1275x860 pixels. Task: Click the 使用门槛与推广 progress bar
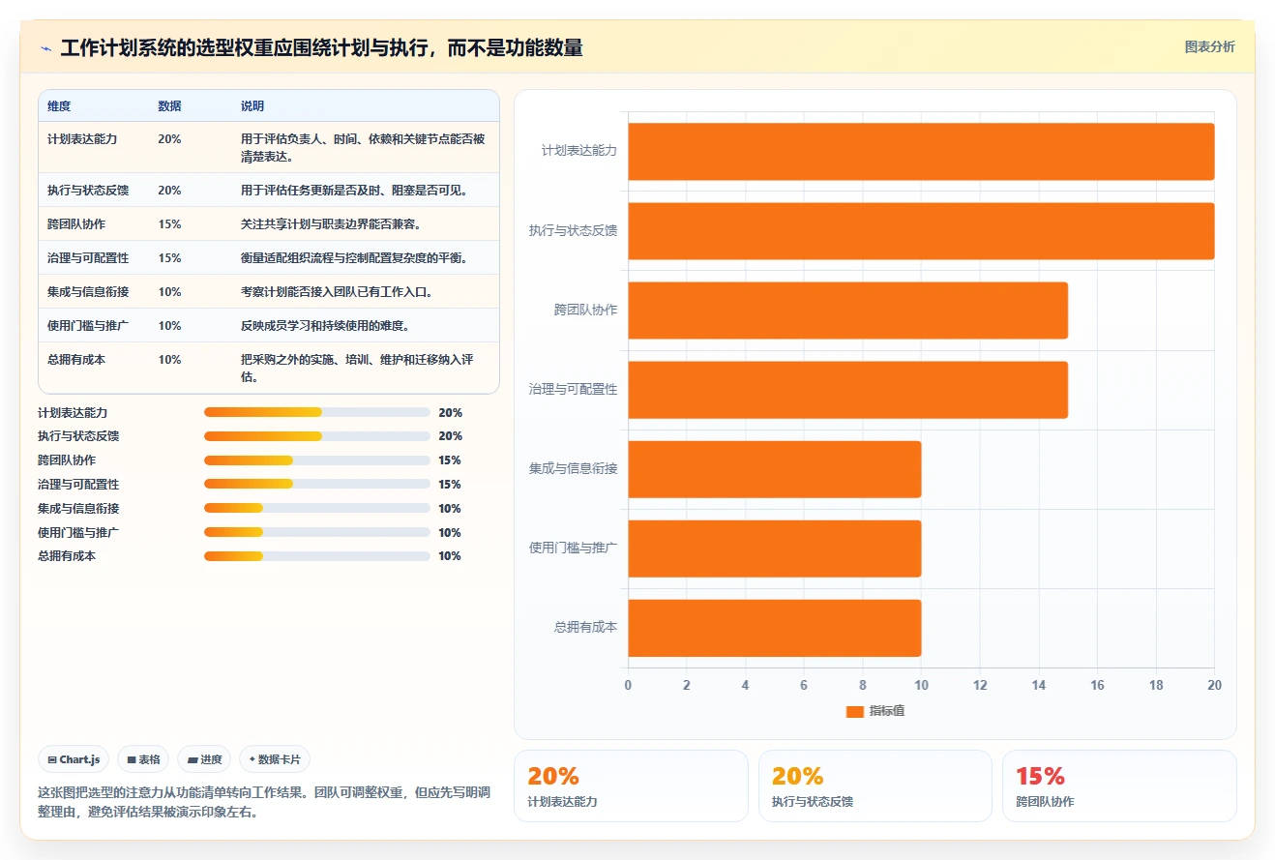[317, 532]
